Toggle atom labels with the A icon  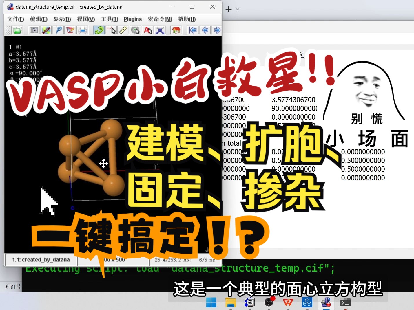pyautogui.click(x=147, y=30)
